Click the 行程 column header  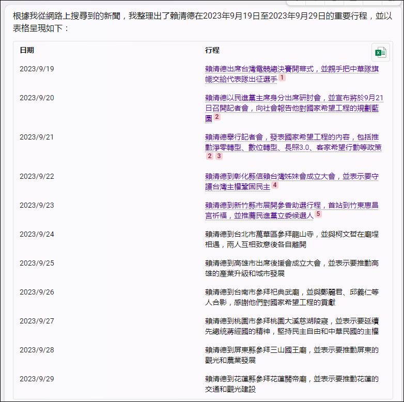212,50
